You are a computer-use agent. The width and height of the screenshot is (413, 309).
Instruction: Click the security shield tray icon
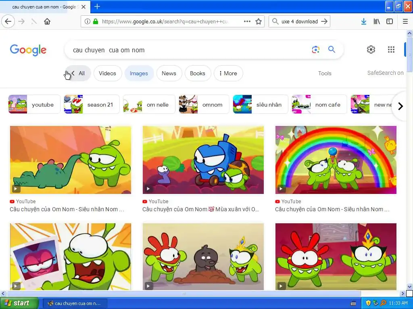click(x=368, y=303)
